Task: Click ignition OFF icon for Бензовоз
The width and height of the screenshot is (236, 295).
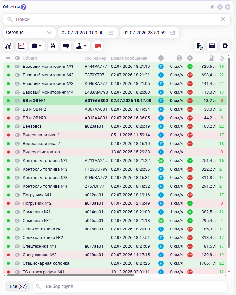Action: tap(190, 126)
